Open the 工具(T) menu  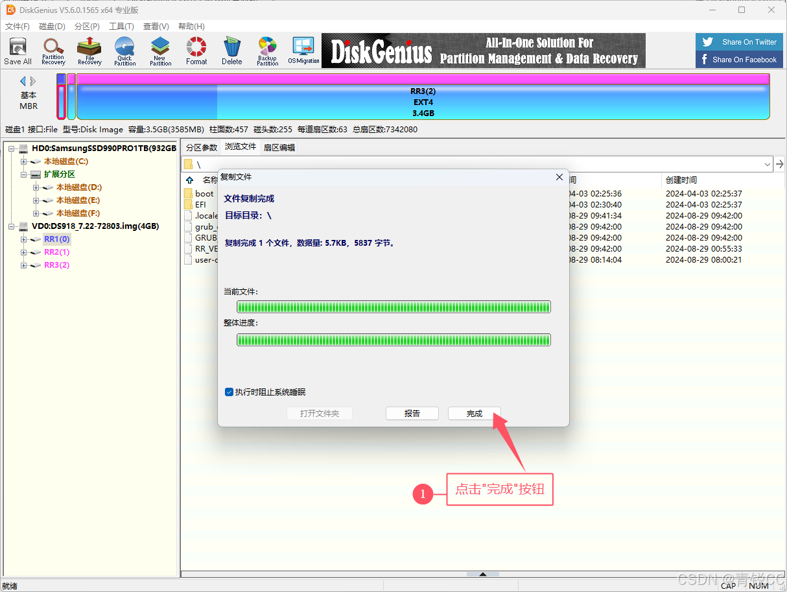point(121,27)
